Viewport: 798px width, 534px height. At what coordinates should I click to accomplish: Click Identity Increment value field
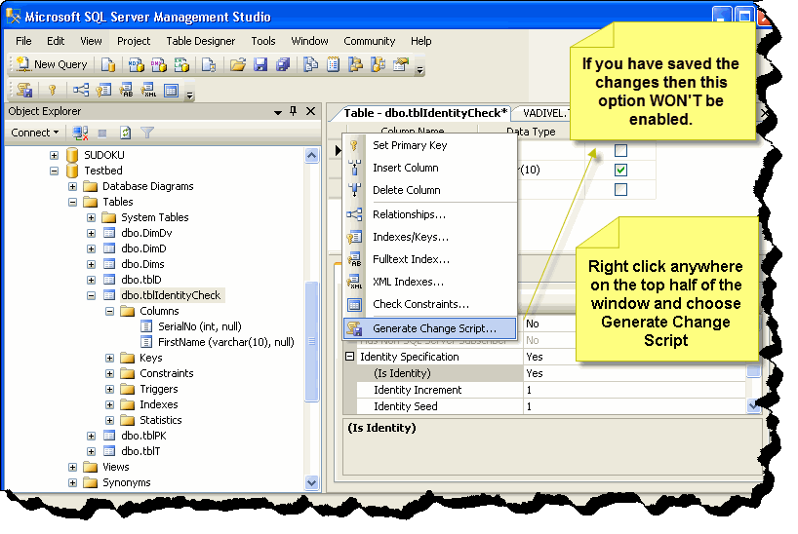(633, 390)
